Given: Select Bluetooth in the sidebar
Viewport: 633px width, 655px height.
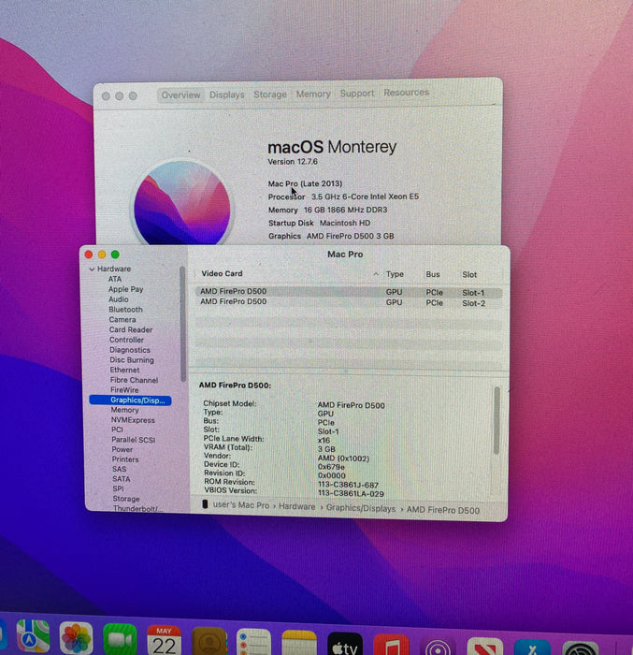Looking at the screenshot, I should point(125,309).
